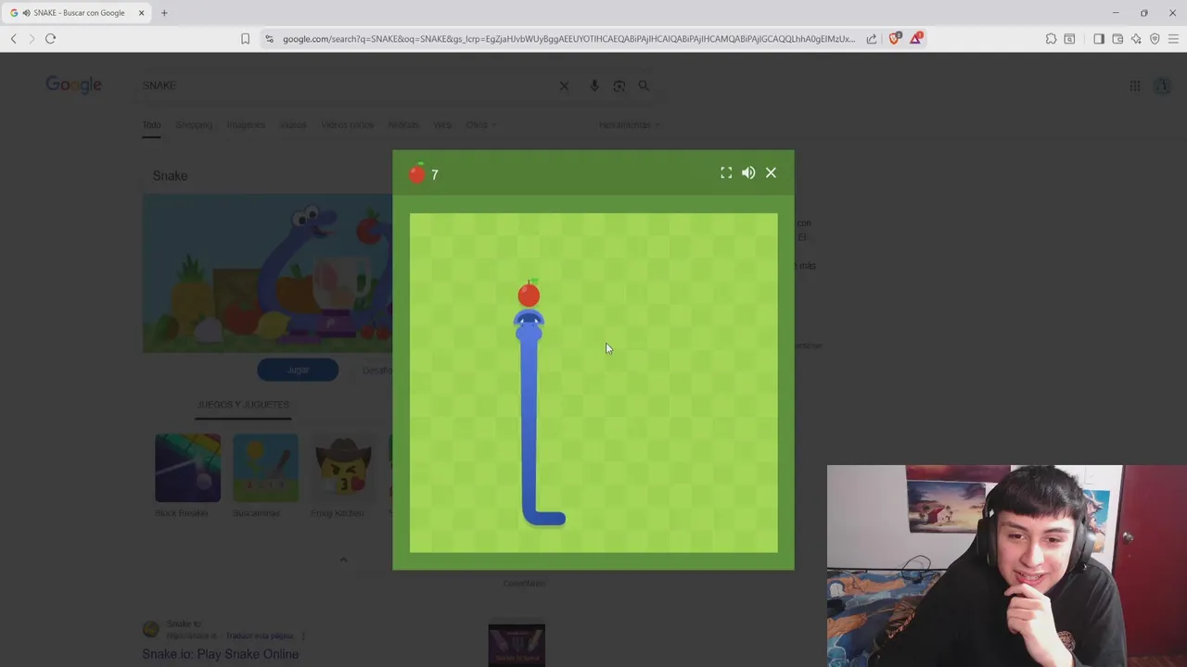Toggle the browser sidebar panel
The height and width of the screenshot is (667, 1187).
coord(1099,39)
